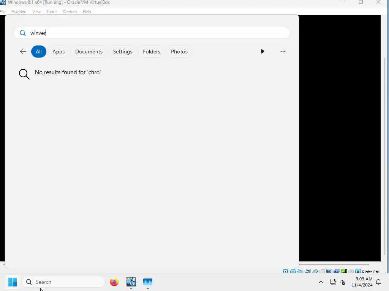Open the notification bell icon
The height and width of the screenshot is (291, 389).
coord(378,282)
